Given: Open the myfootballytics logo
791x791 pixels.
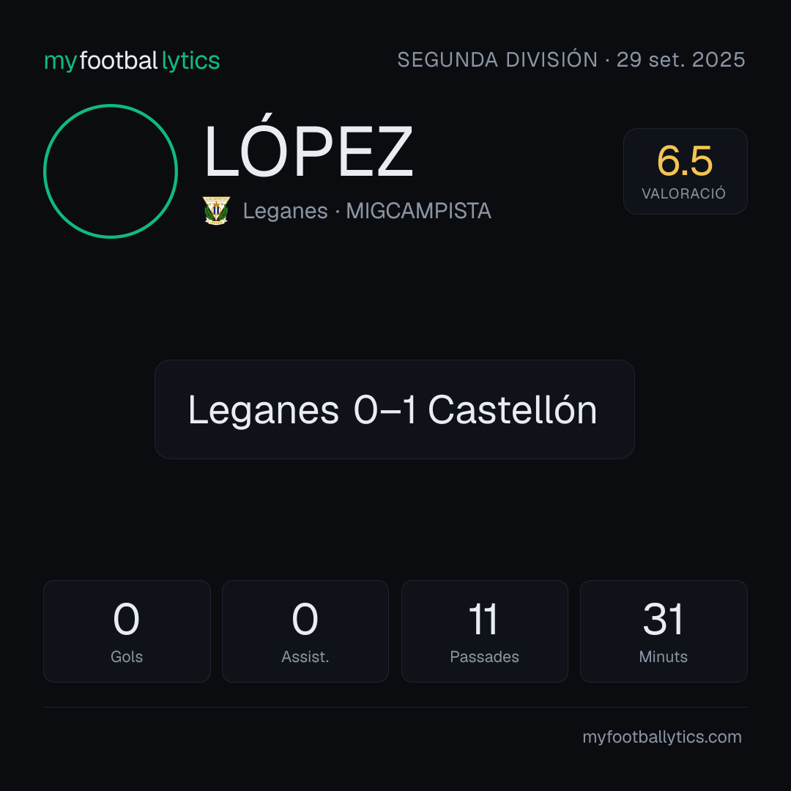Looking at the screenshot, I should [132, 61].
